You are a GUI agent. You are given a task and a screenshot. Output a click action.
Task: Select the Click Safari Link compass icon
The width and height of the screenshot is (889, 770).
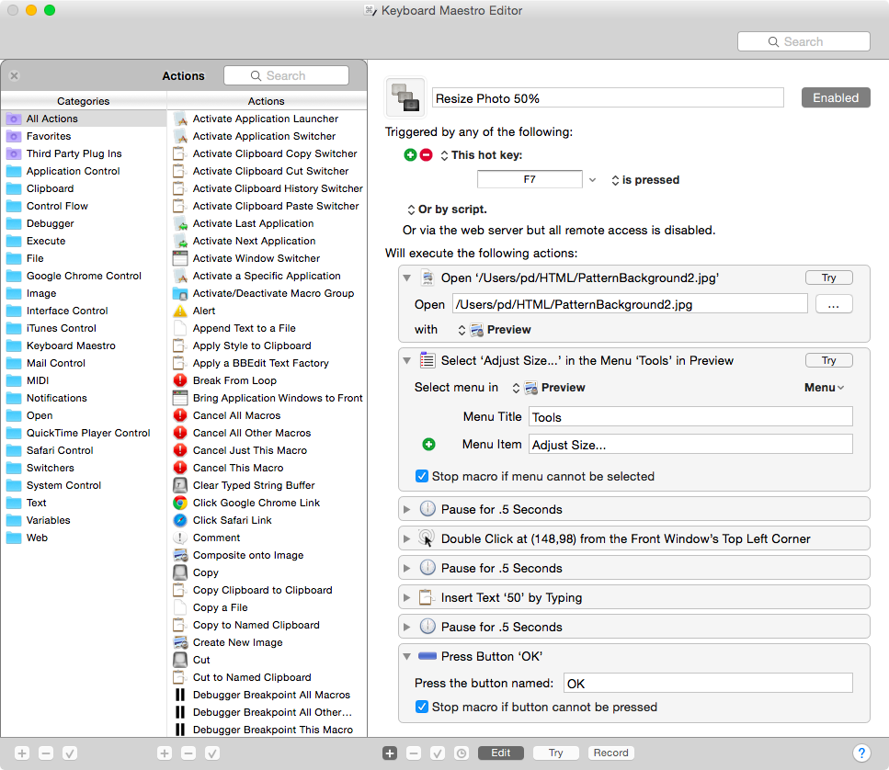179,520
